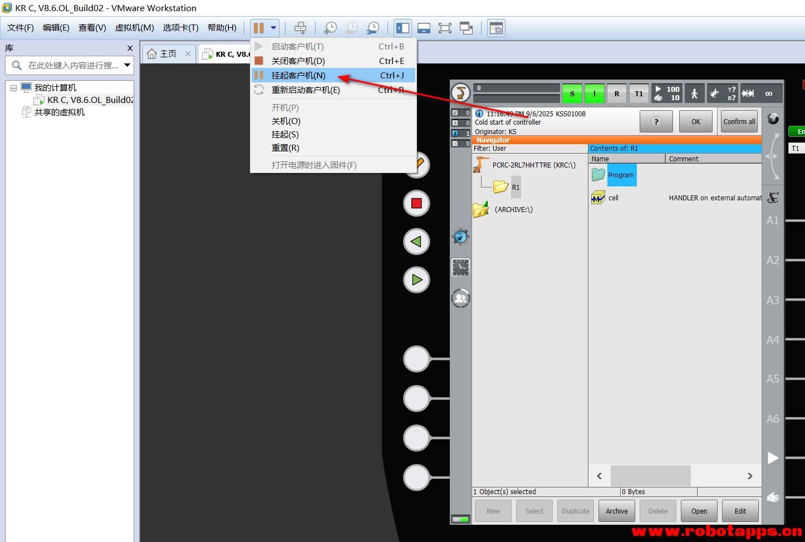
Task: Open the 文件(F) menu
Action: (21, 28)
